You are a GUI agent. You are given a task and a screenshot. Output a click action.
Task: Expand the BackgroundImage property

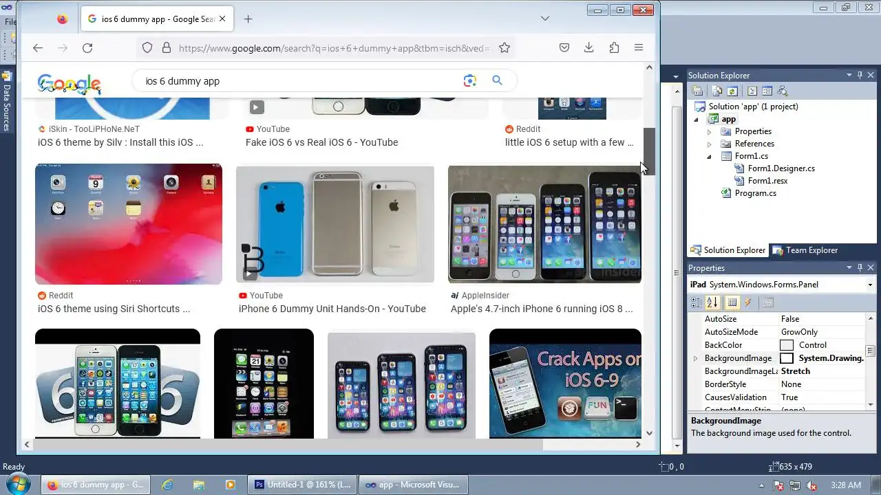pyautogui.click(x=695, y=358)
